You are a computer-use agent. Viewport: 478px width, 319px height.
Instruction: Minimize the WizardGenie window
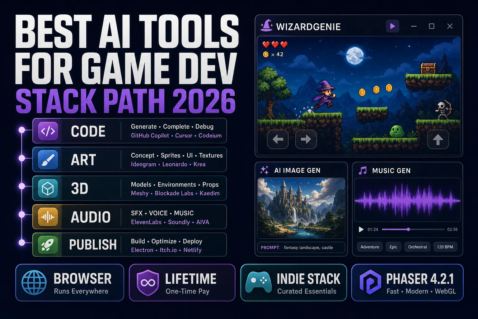(414, 26)
